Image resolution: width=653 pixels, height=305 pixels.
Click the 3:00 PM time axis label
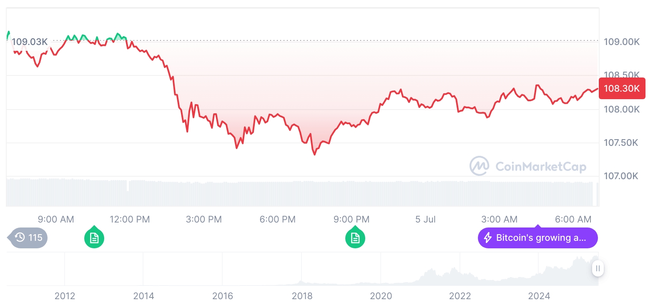tap(204, 219)
